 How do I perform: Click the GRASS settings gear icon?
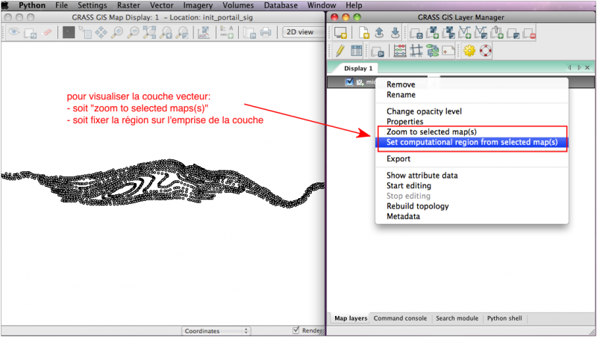click(469, 51)
